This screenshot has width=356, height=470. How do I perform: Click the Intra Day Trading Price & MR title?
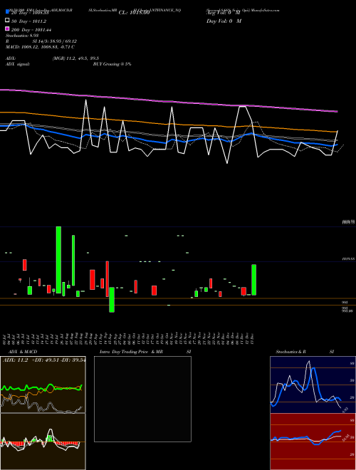131,352
